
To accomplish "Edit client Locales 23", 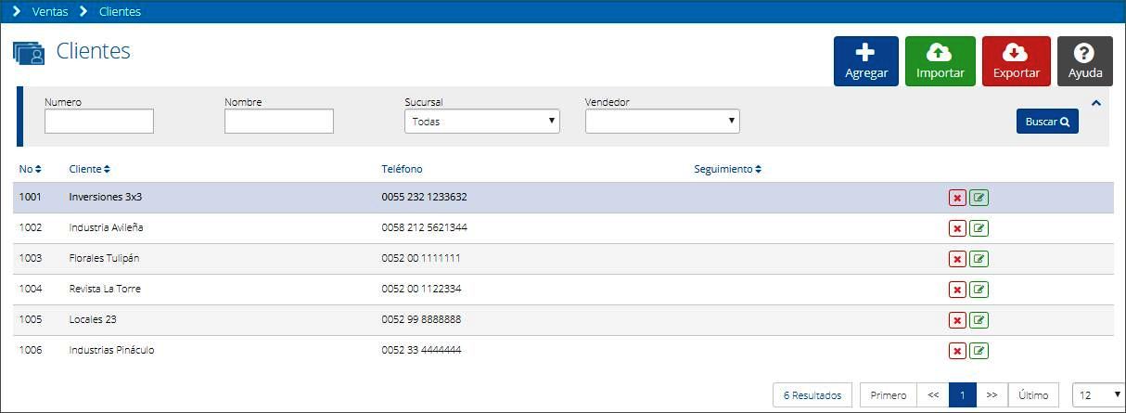I will (x=979, y=320).
